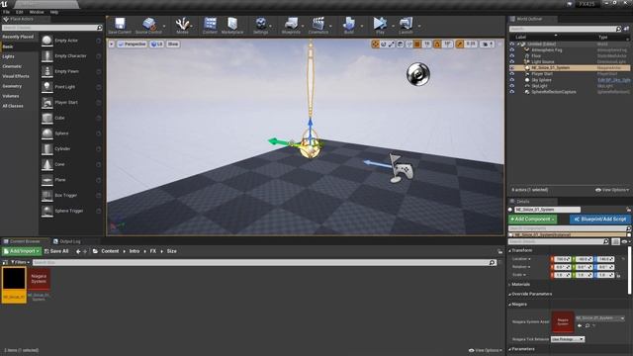The width and height of the screenshot is (633, 356).
Task: Open the Settings toolbar icon
Action: coord(261,26)
